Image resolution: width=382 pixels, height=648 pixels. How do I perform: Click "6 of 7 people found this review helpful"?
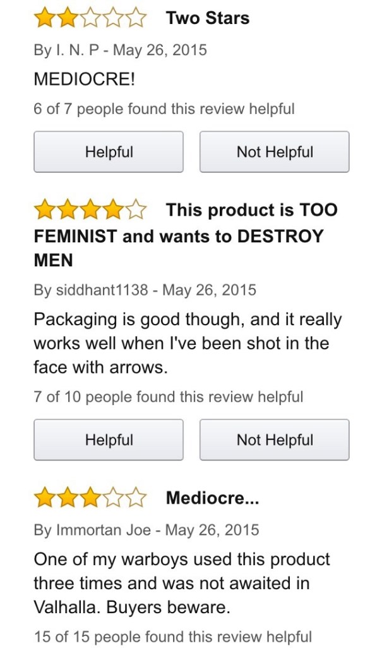pyautogui.click(x=164, y=109)
